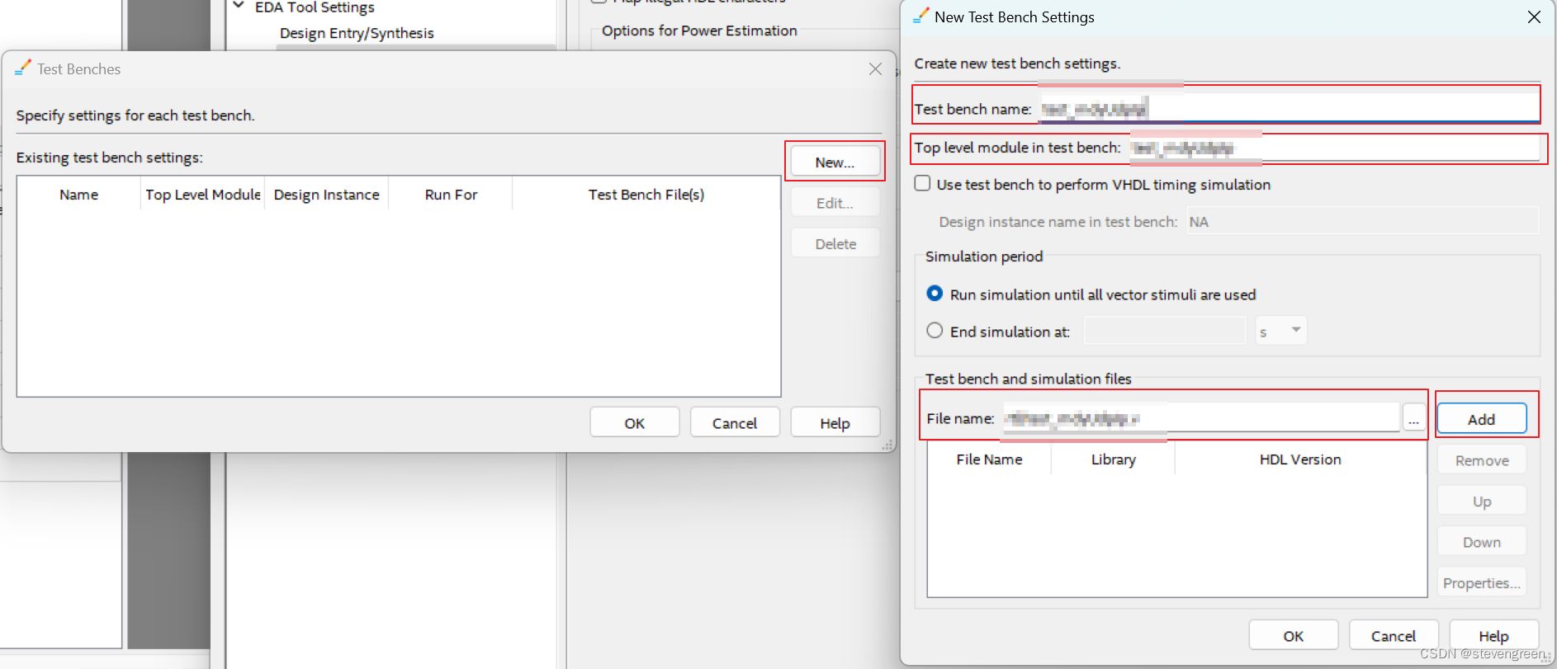
Task: Confirm New Test Bench Settings with OK
Action: 1293,635
